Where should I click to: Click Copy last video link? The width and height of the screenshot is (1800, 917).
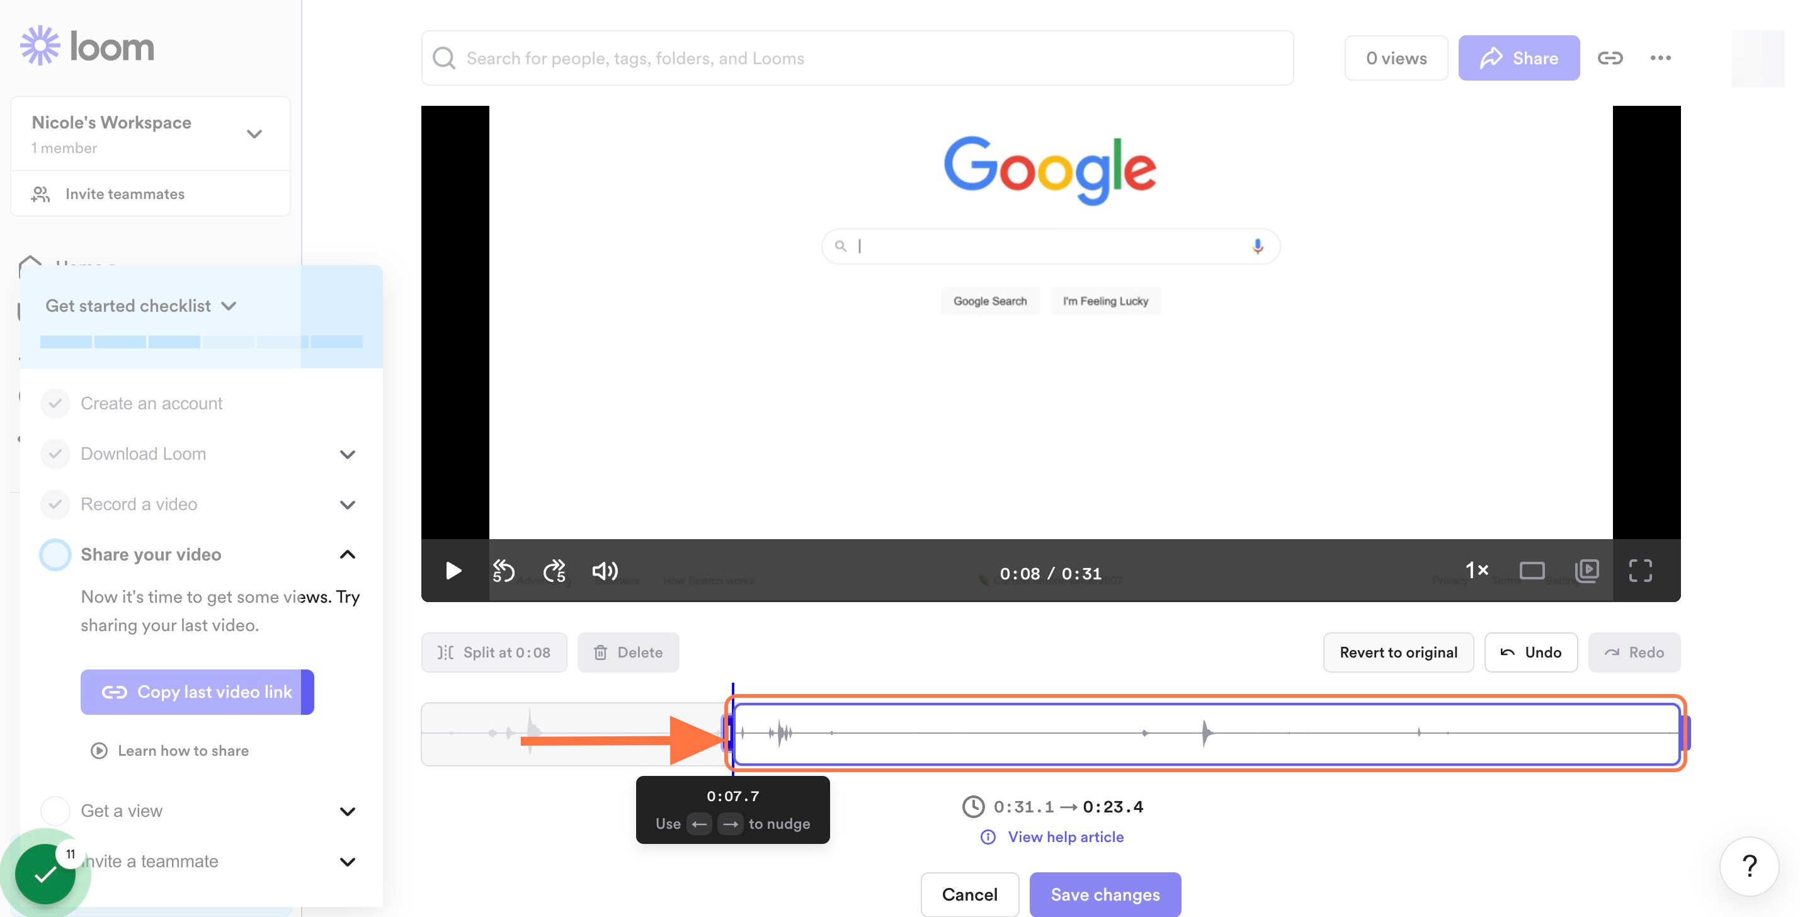coord(197,692)
